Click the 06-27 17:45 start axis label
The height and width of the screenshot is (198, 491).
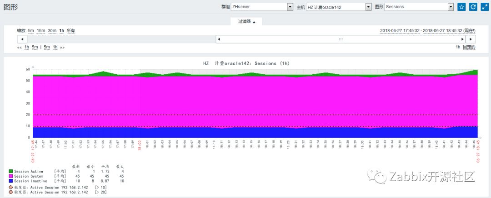pyautogui.click(x=33, y=151)
